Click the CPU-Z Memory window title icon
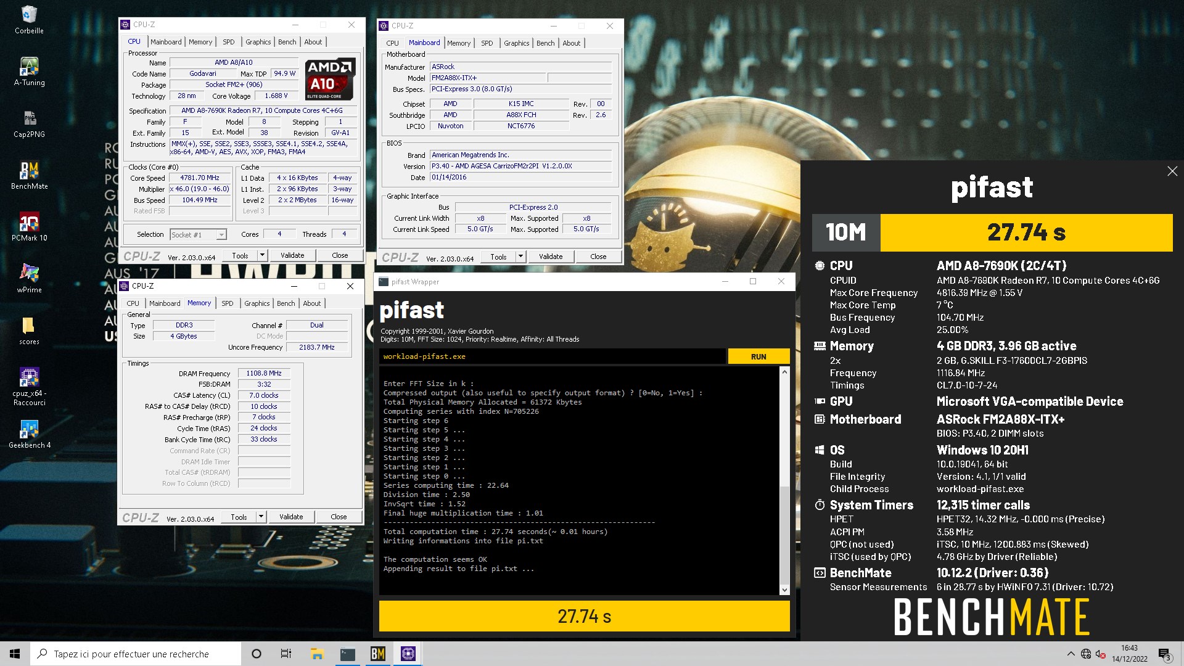 point(125,286)
